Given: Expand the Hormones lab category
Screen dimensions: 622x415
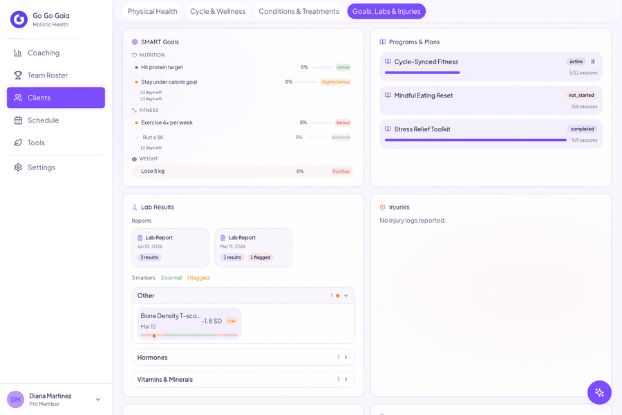Looking at the screenshot, I should pos(243,357).
